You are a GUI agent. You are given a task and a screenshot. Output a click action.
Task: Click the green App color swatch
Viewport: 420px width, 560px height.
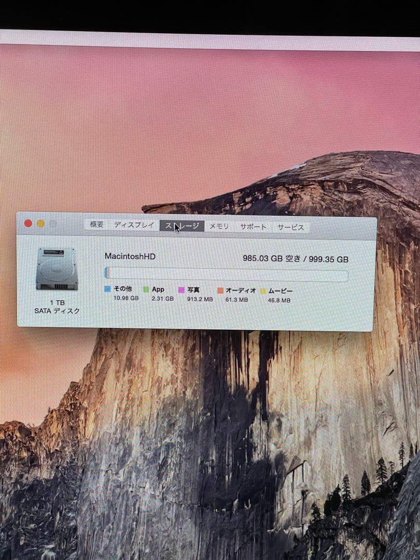pyautogui.click(x=146, y=289)
